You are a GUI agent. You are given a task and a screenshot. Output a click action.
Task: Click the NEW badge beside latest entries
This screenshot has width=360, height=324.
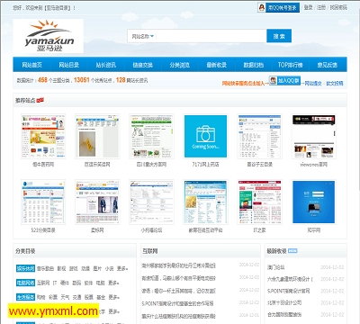pos(292,251)
